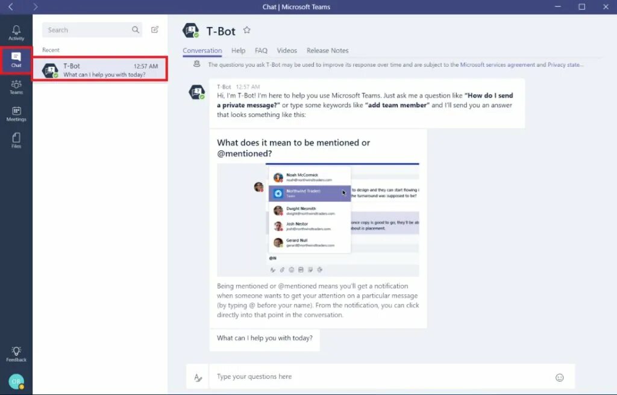The image size is (617, 395).
Task: Go forward with the forward arrow
Action: pos(36,7)
